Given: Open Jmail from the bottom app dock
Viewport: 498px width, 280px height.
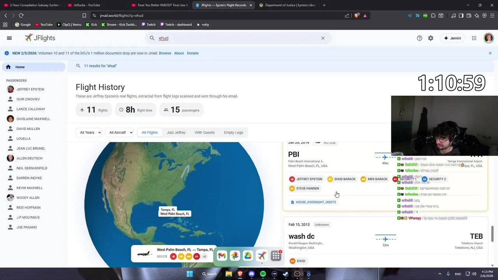Looking at the screenshot, I should (x=222, y=255).
